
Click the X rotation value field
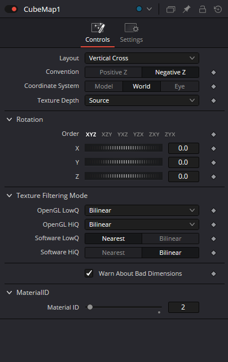coord(183,148)
